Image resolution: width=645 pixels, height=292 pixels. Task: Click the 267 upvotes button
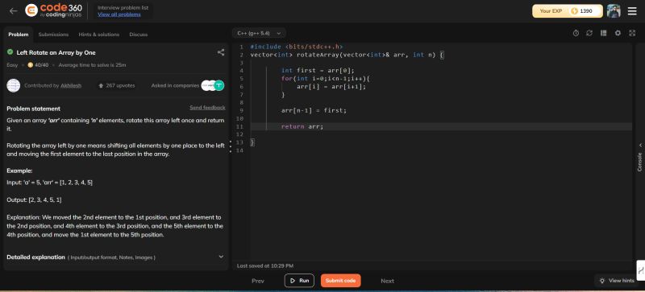click(x=116, y=86)
